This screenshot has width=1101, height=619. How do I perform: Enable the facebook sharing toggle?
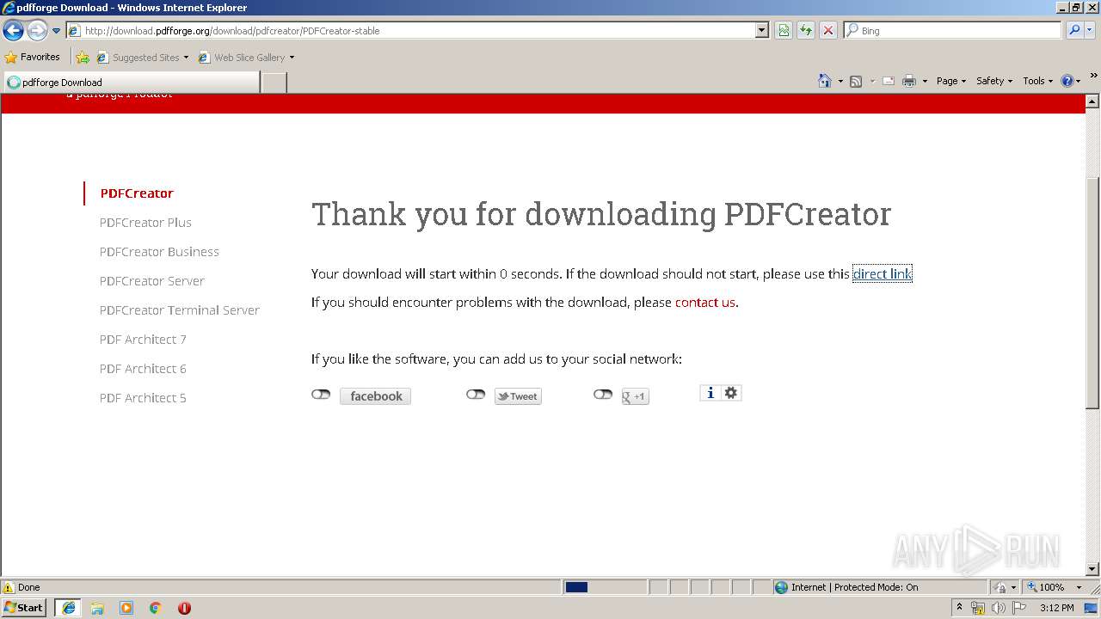pyautogui.click(x=321, y=394)
